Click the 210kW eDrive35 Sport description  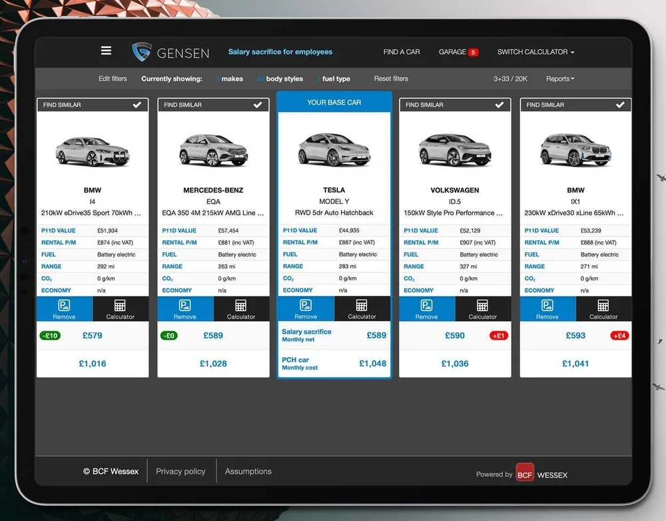coord(91,213)
